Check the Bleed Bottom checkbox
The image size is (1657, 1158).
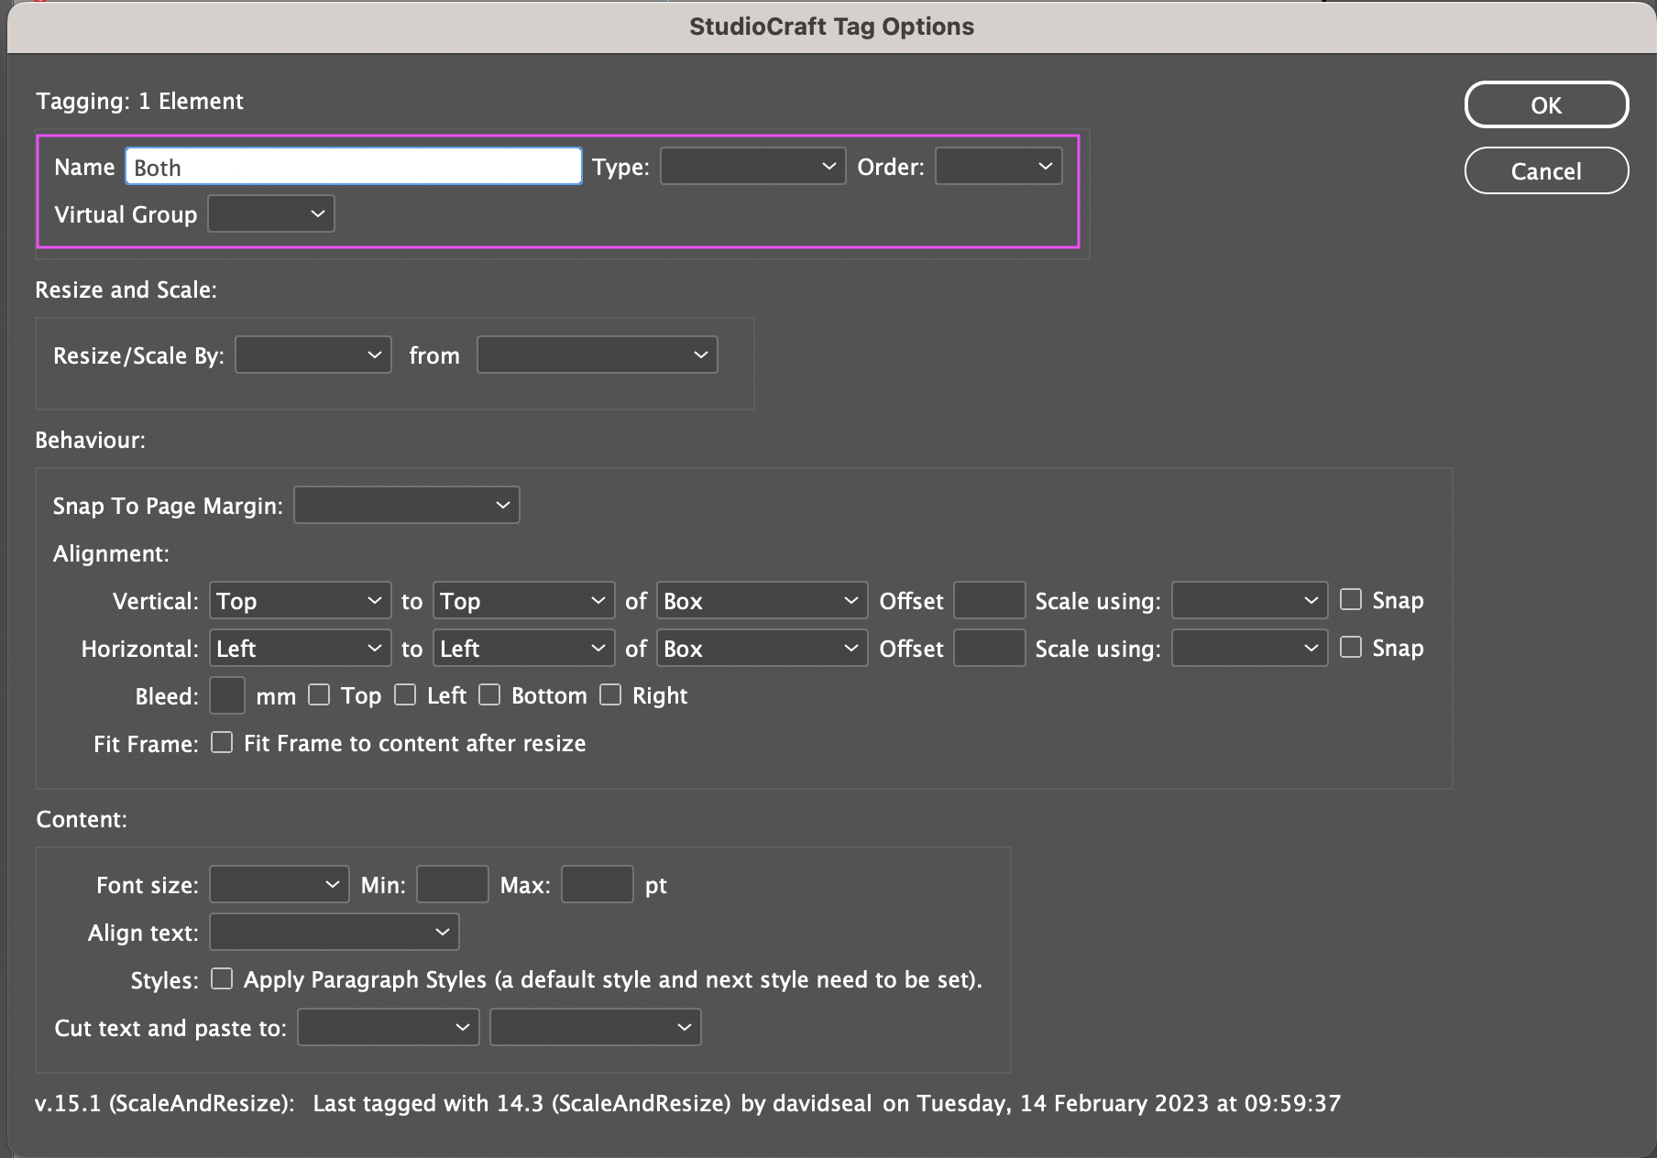(x=489, y=694)
